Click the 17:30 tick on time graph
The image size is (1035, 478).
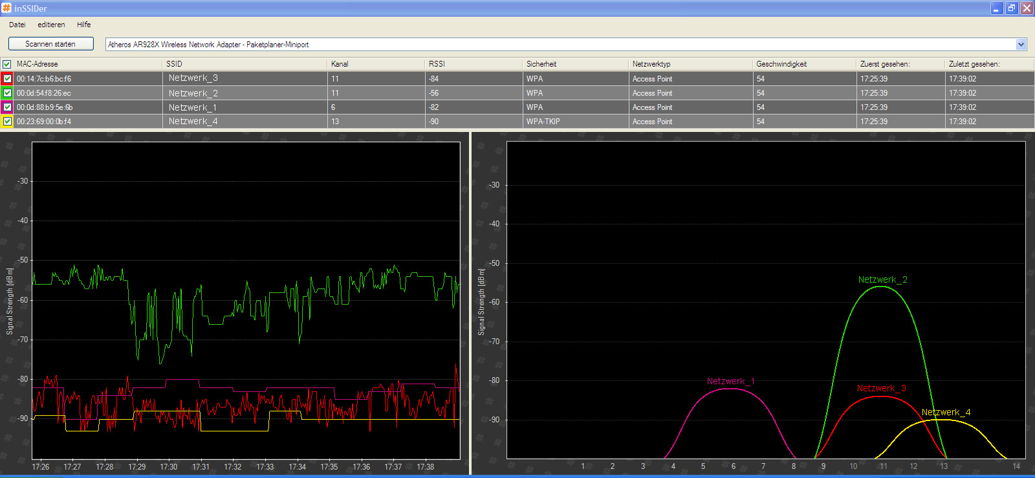pyautogui.click(x=169, y=466)
